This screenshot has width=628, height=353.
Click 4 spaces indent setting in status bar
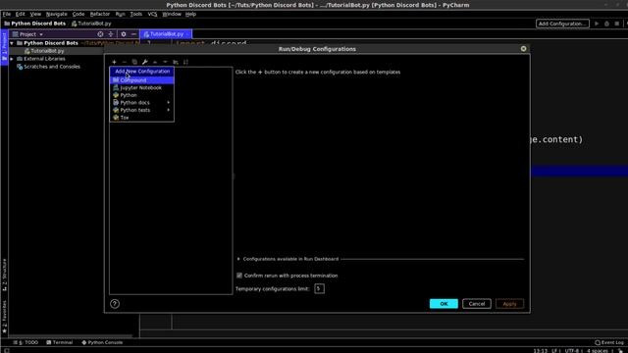598,351
